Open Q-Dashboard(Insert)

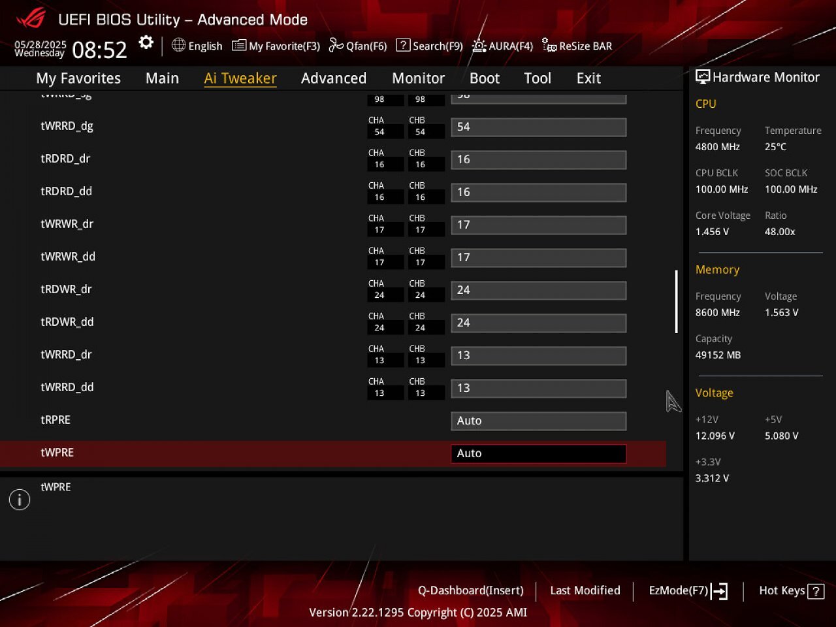(471, 590)
